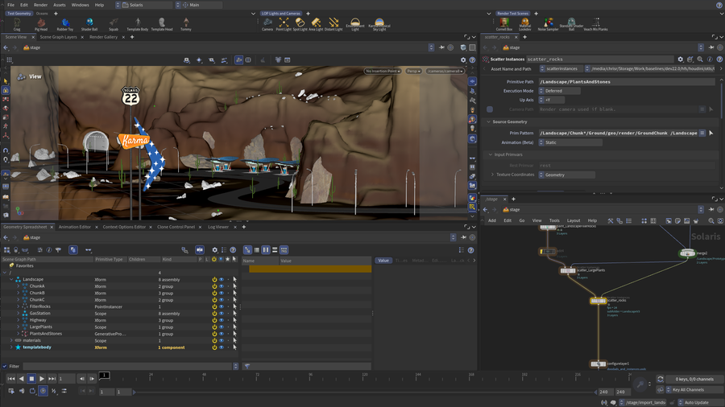Toggle visibility eye for the templatebody prim
This screenshot has height=407, width=725.
[x=222, y=347]
